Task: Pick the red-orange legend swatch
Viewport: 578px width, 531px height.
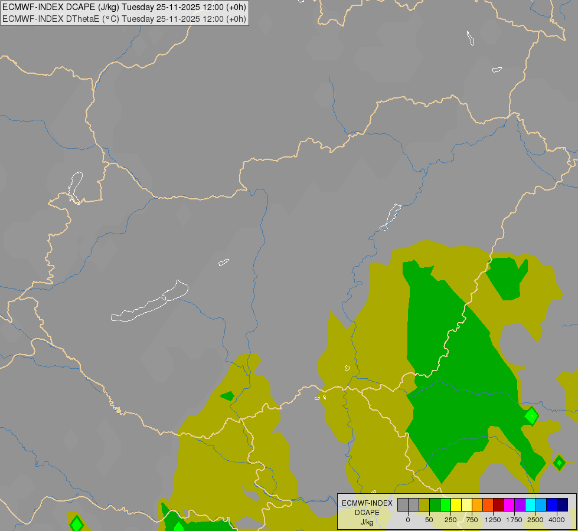Action: pyautogui.click(x=488, y=504)
